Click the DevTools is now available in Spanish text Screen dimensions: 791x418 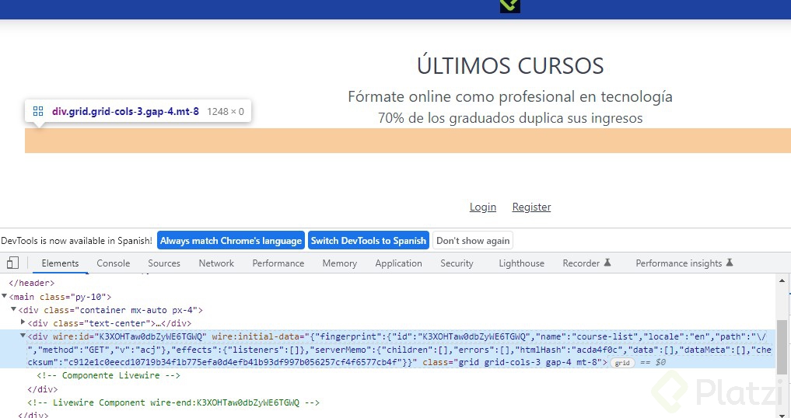[77, 241]
